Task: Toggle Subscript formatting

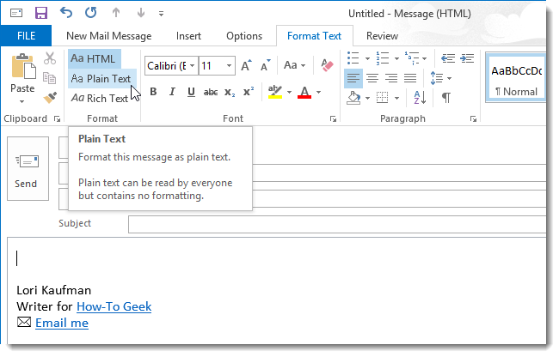Action: click(230, 93)
